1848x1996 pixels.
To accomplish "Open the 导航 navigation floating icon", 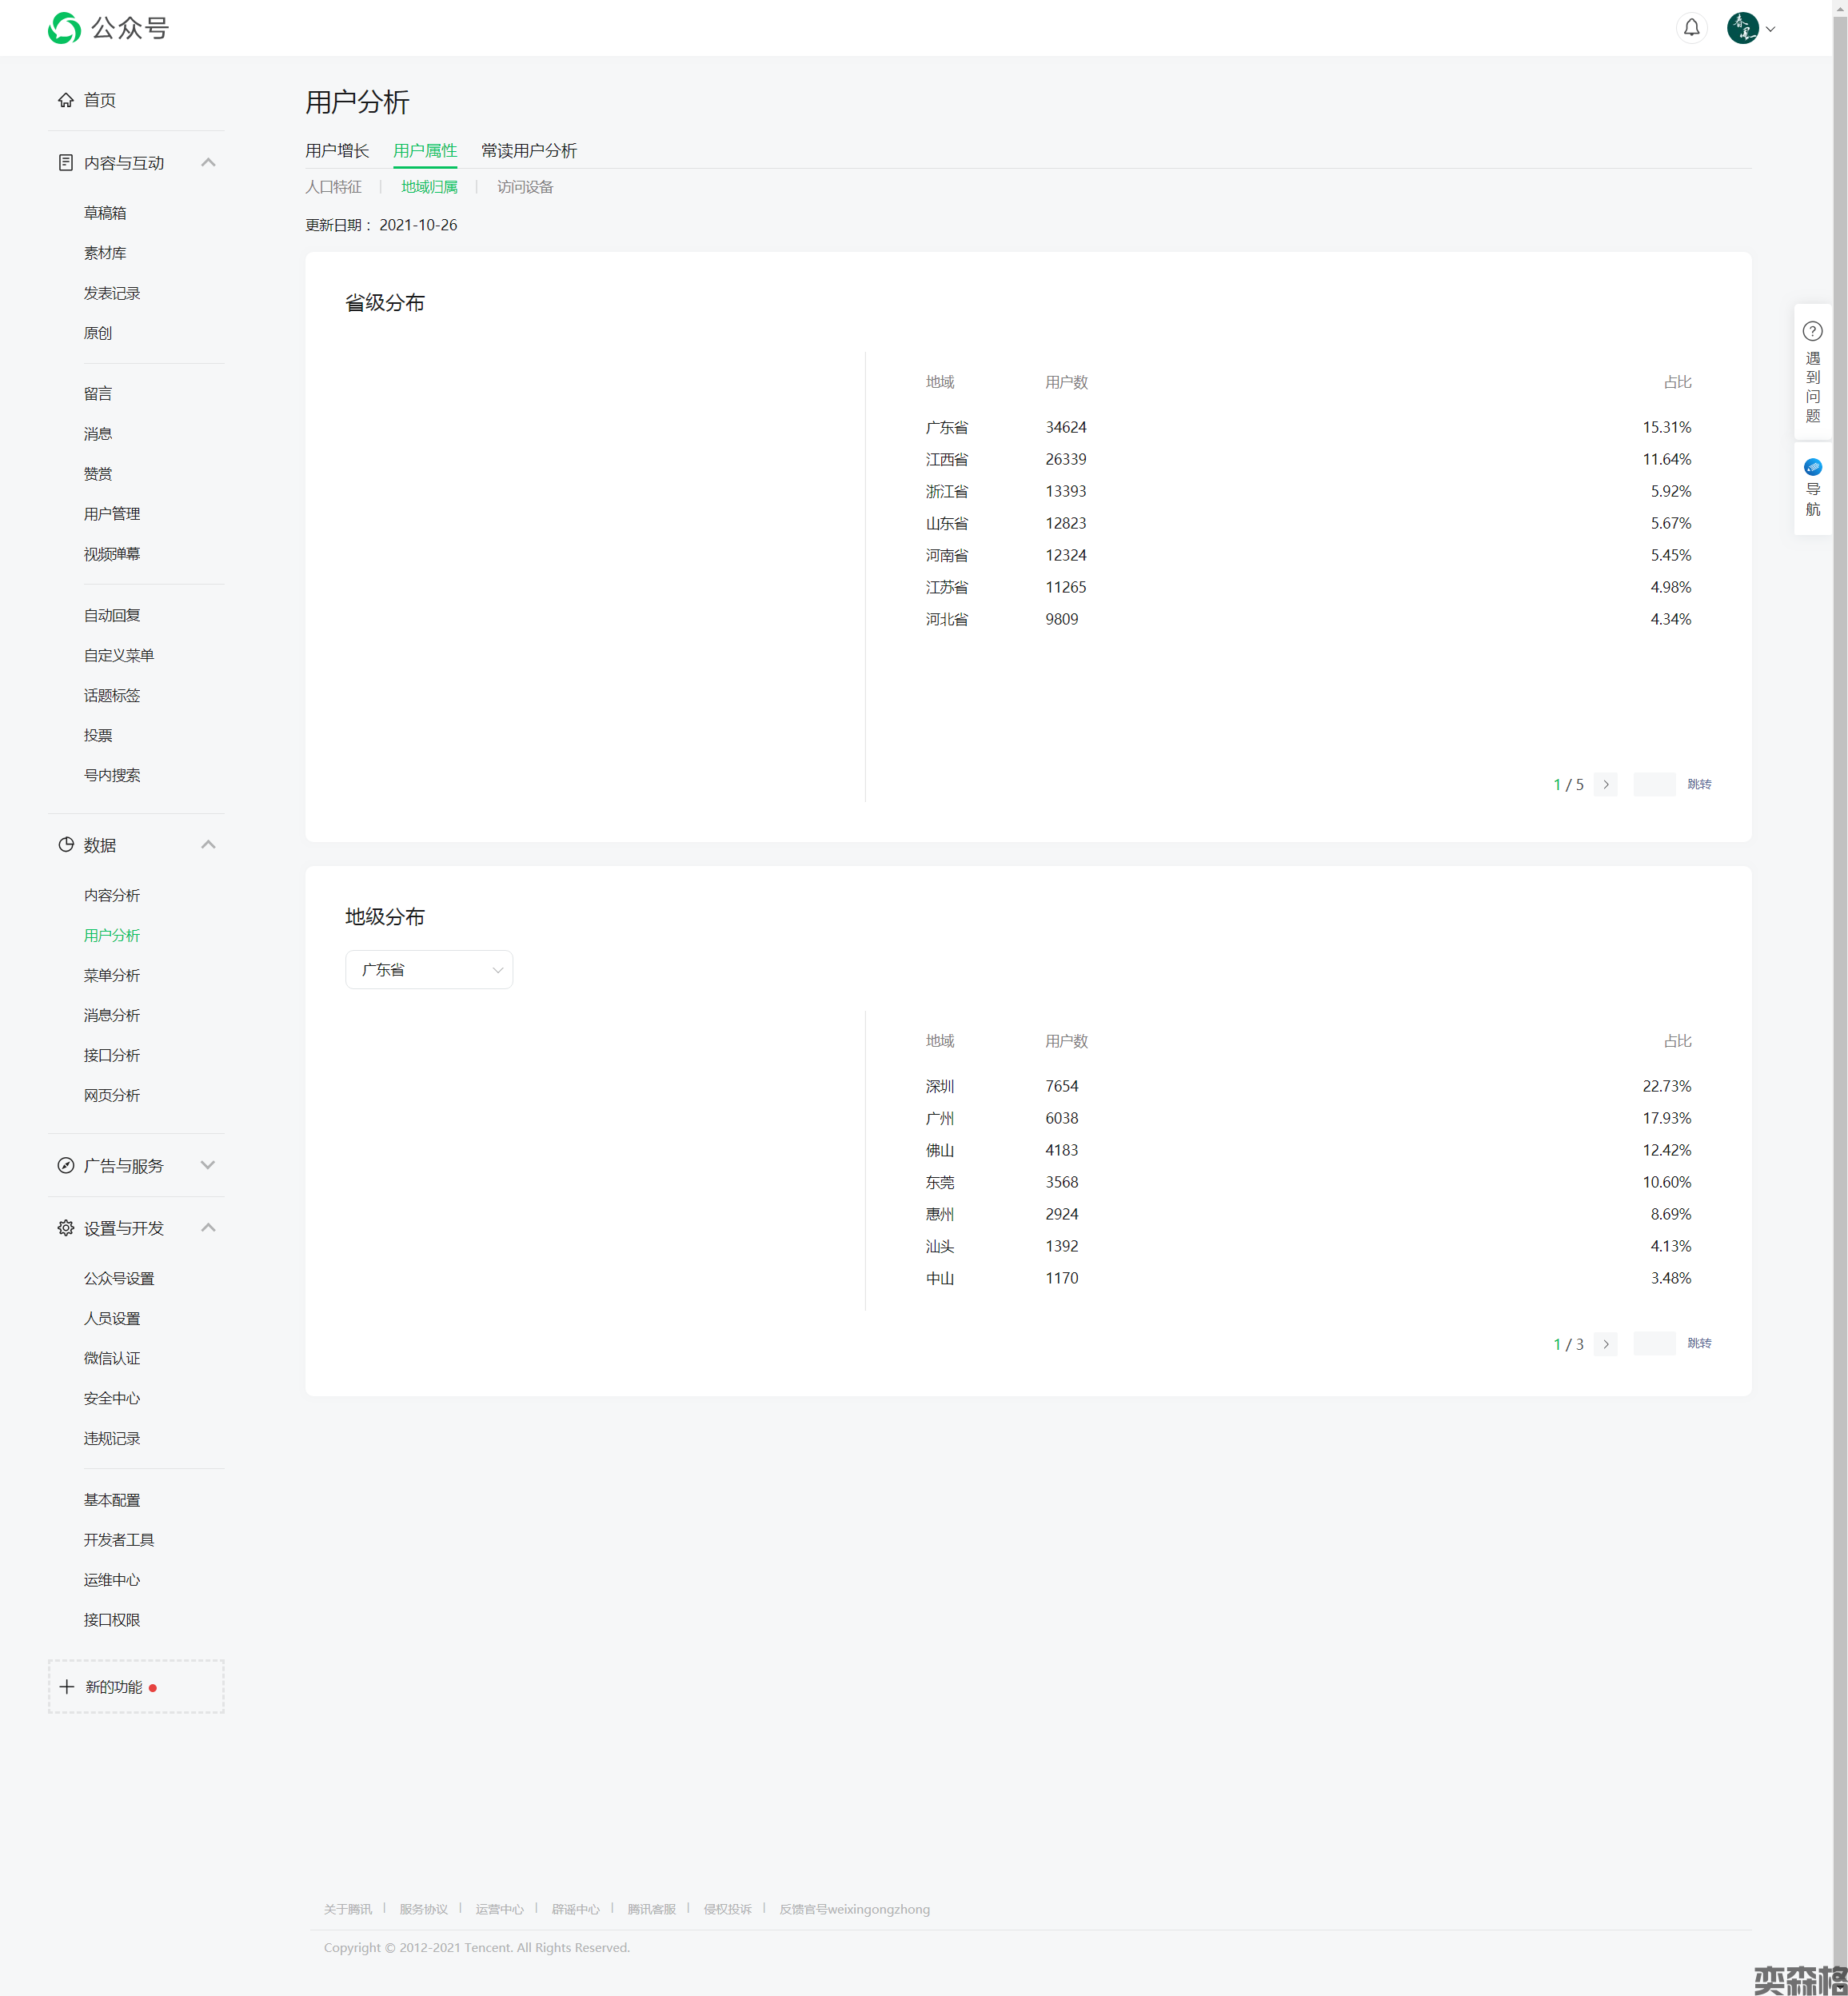I will click(x=1812, y=468).
